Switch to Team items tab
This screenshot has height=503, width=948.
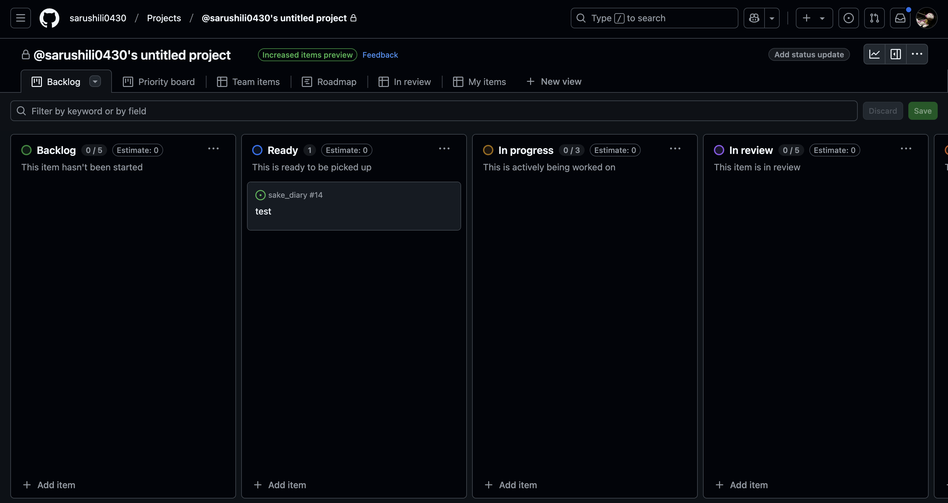248,81
